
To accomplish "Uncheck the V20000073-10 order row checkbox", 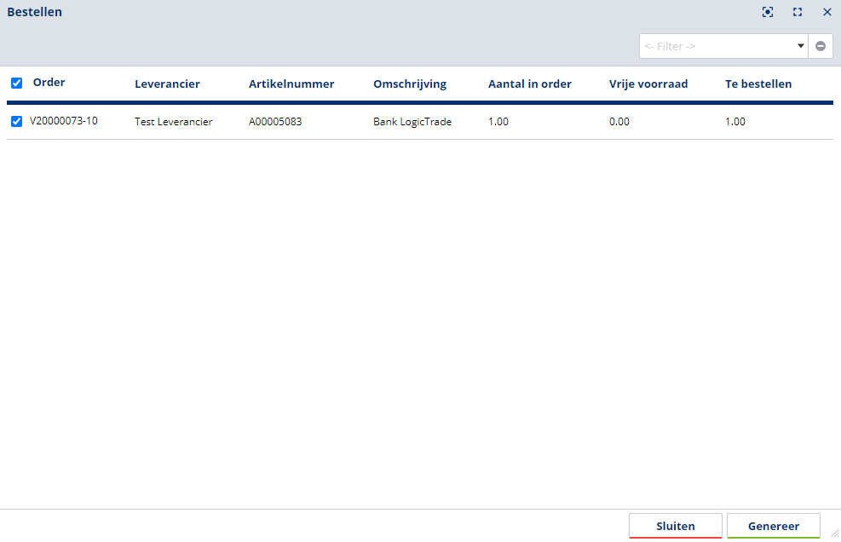I will [16, 122].
